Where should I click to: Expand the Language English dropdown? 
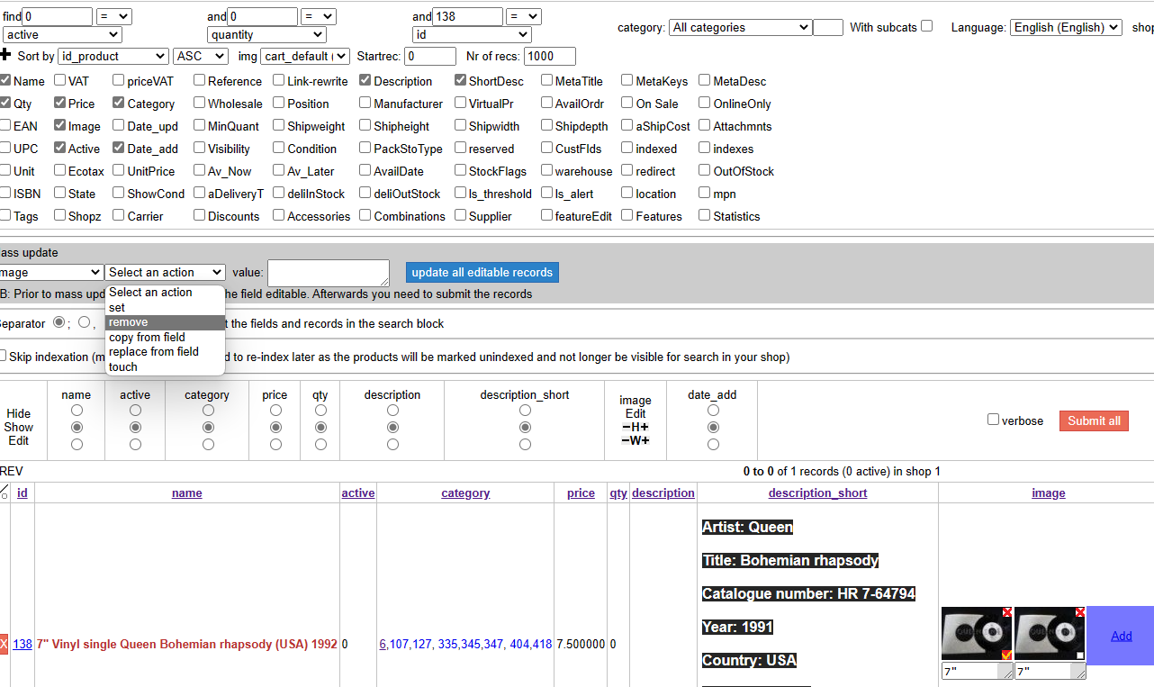(1066, 27)
